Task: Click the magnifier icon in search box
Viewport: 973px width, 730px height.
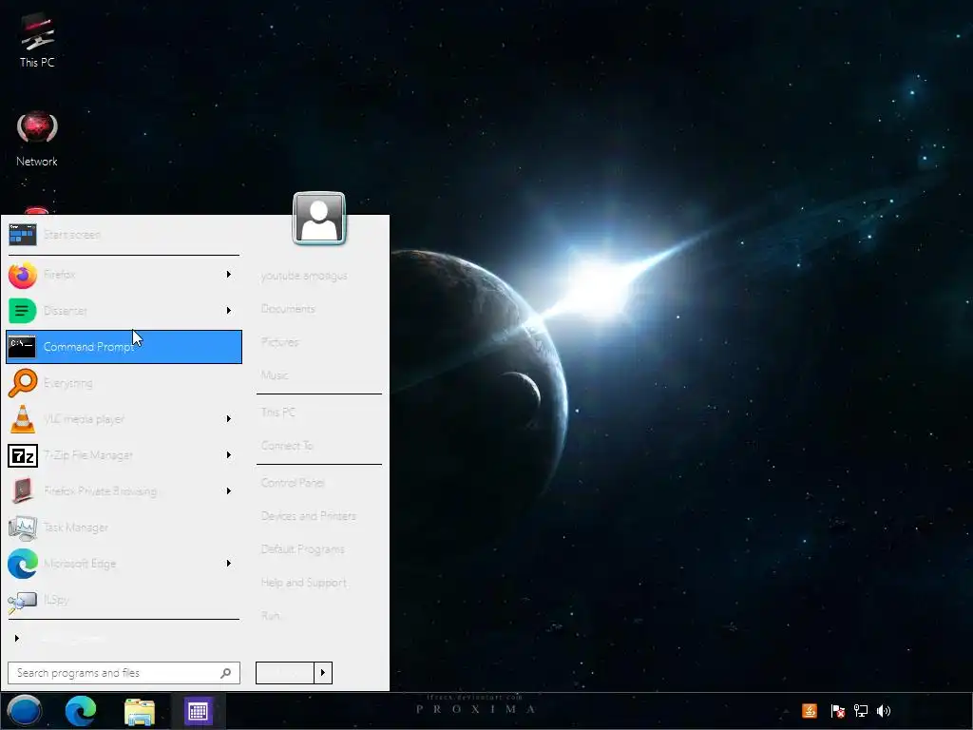Action: pos(226,673)
